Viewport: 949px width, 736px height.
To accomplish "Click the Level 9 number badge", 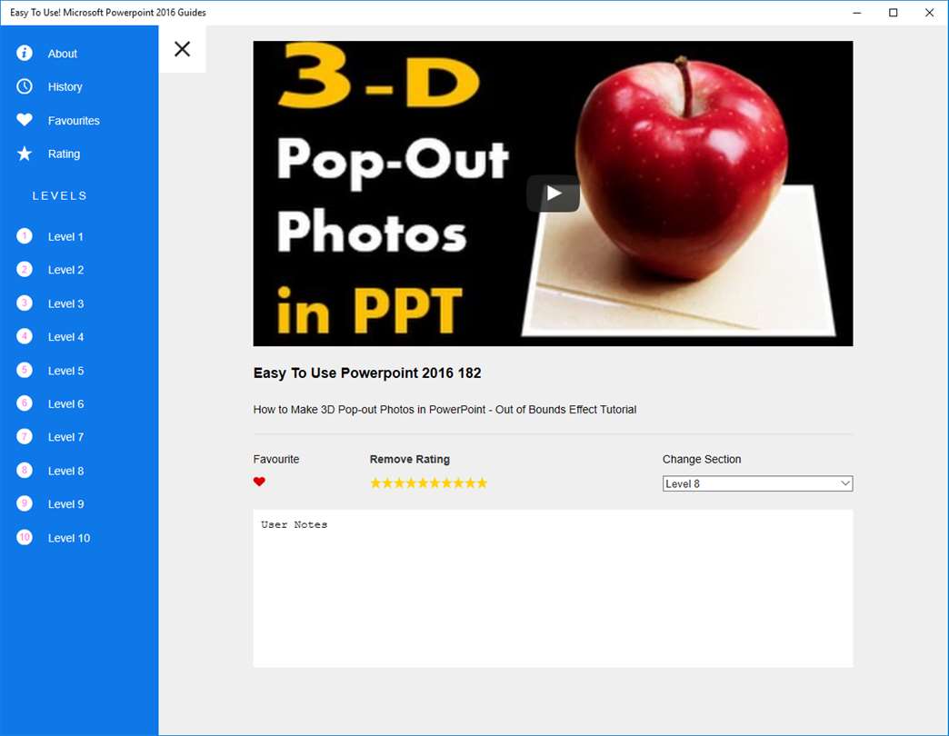I will coord(25,503).
